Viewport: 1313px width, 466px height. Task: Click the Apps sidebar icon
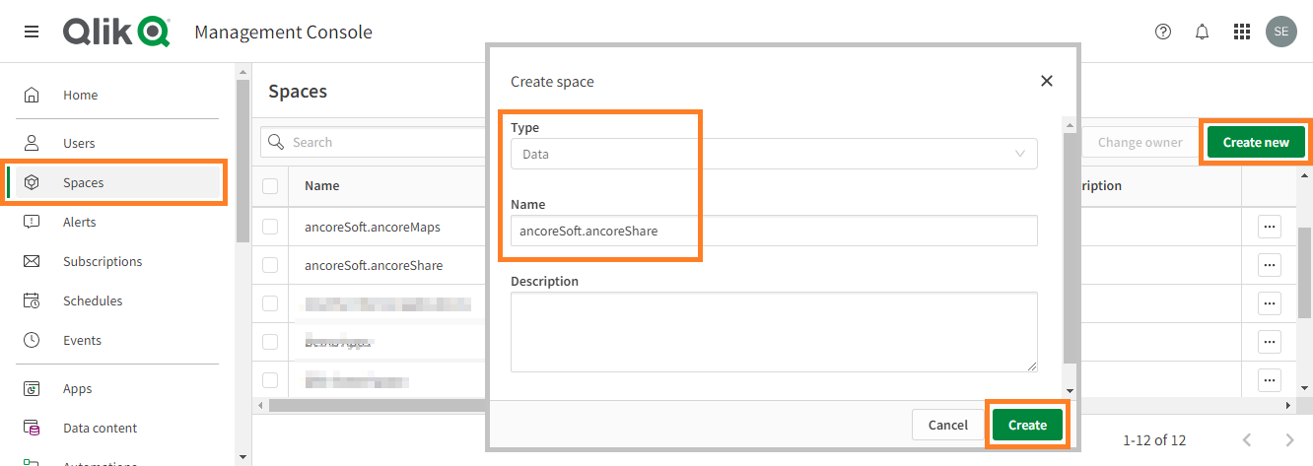click(x=32, y=388)
